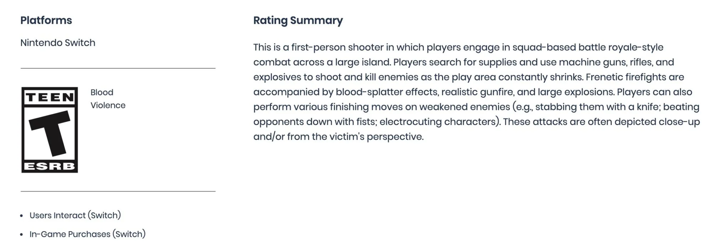
Task: Click the Rating Summary heading
Action: click(298, 20)
